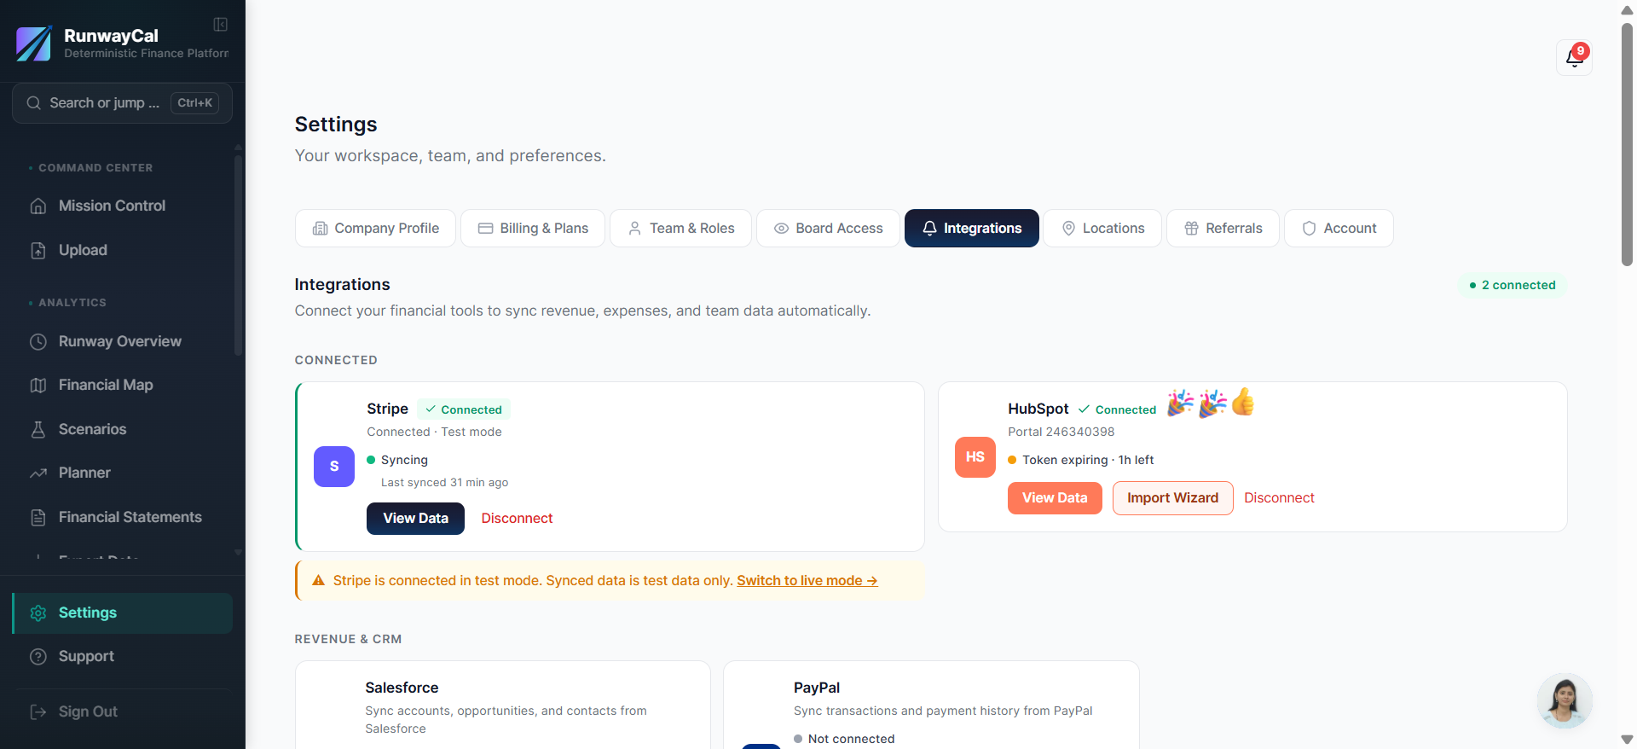
Task: Click Locations pin icon
Action: point(1068,229)
